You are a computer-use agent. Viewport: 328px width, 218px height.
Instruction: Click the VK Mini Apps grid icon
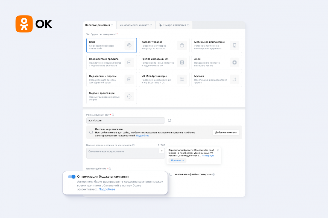click(x=182, y=79)
